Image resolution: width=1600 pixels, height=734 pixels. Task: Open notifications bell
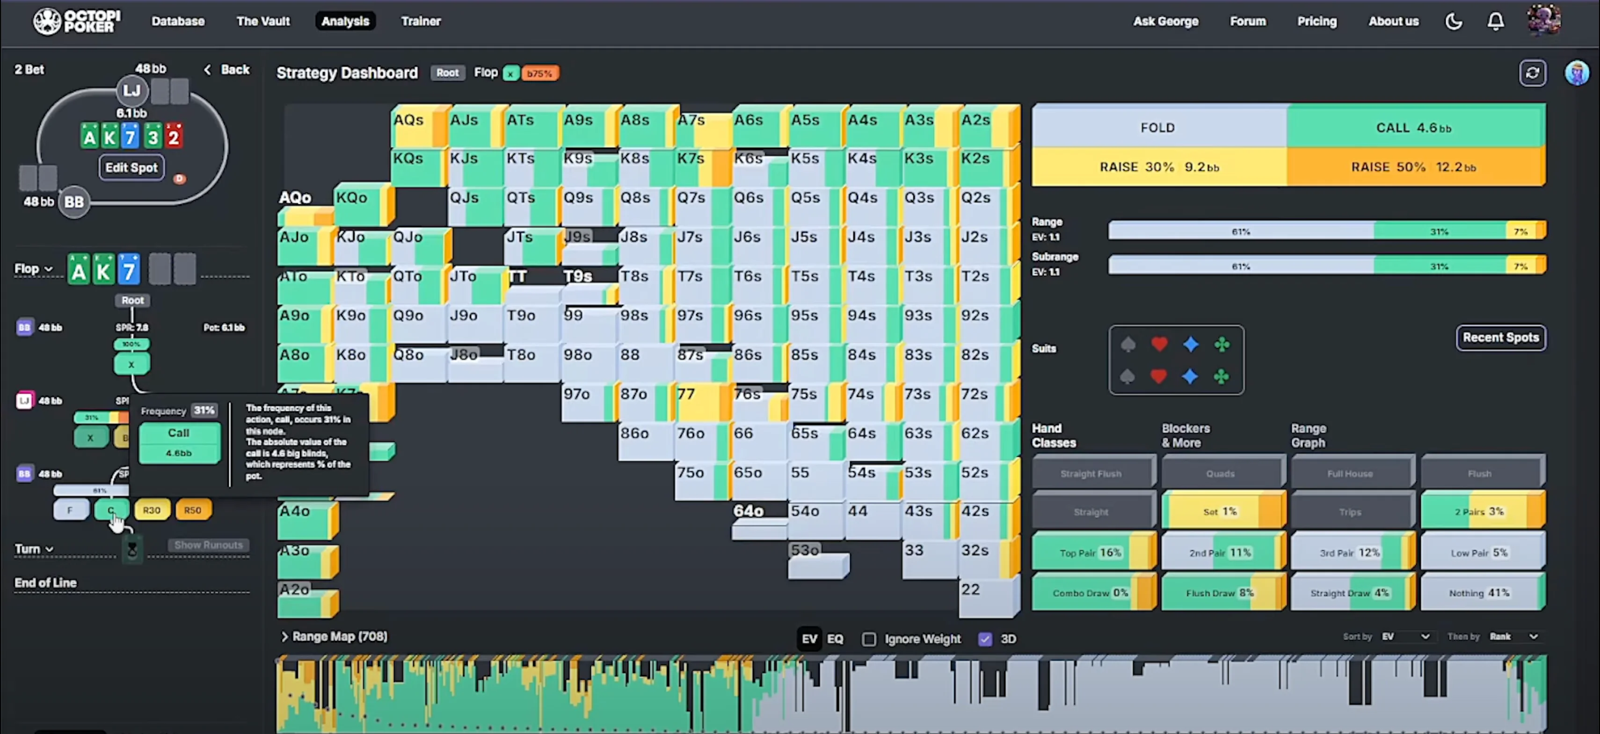point(1495,22)
